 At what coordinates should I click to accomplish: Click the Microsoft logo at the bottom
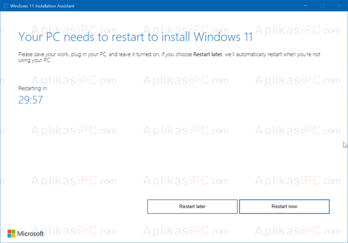click(x=25, y=234)
